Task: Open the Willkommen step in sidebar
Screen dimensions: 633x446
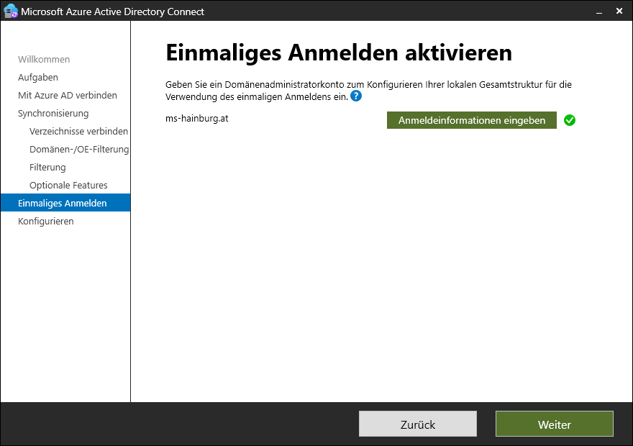Action: (44, 59)
